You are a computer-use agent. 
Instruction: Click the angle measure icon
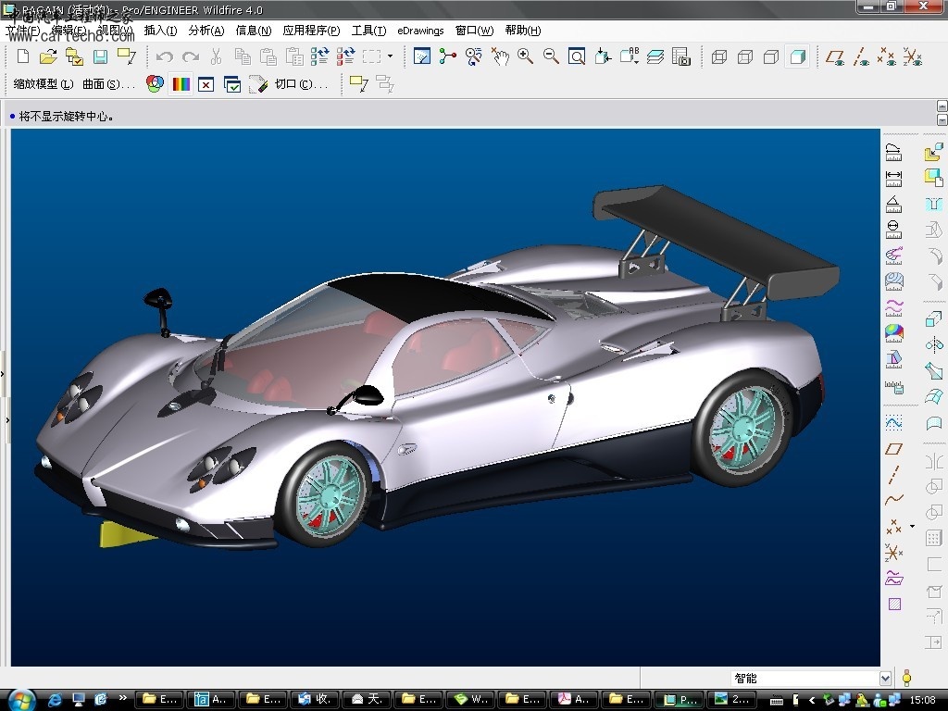point(893,204)
